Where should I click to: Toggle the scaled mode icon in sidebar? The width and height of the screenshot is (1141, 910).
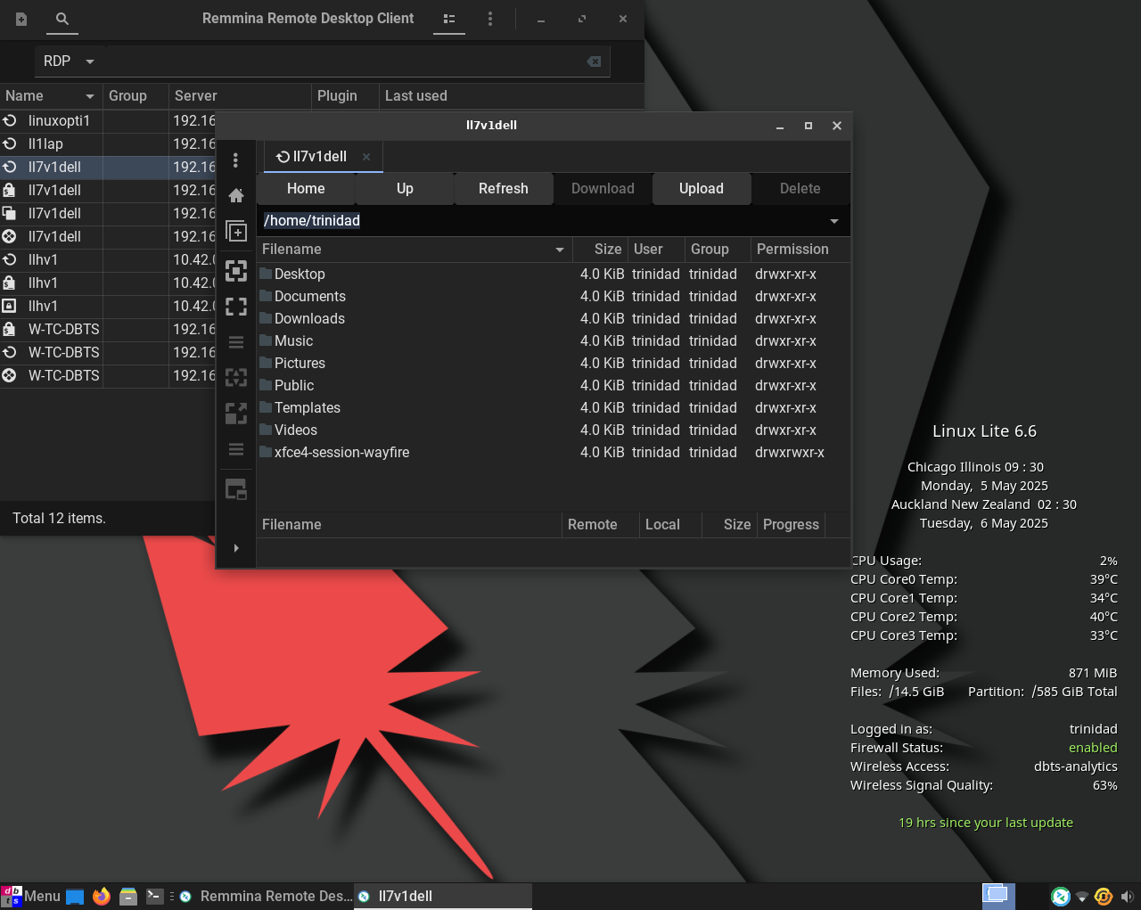(236, 414)
